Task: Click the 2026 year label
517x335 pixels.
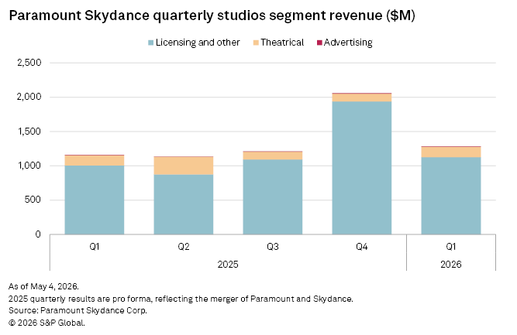Action: [x=450, y=265]
